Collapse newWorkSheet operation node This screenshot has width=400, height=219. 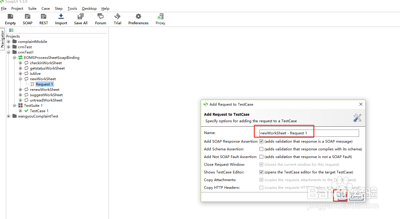click(20, 79)
